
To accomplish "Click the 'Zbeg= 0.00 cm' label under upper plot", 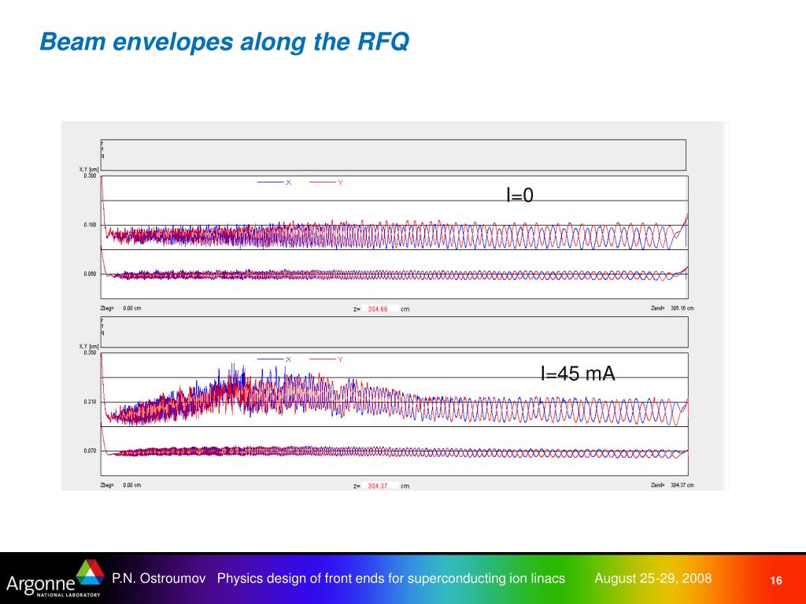I will click(x=120, y=308).
